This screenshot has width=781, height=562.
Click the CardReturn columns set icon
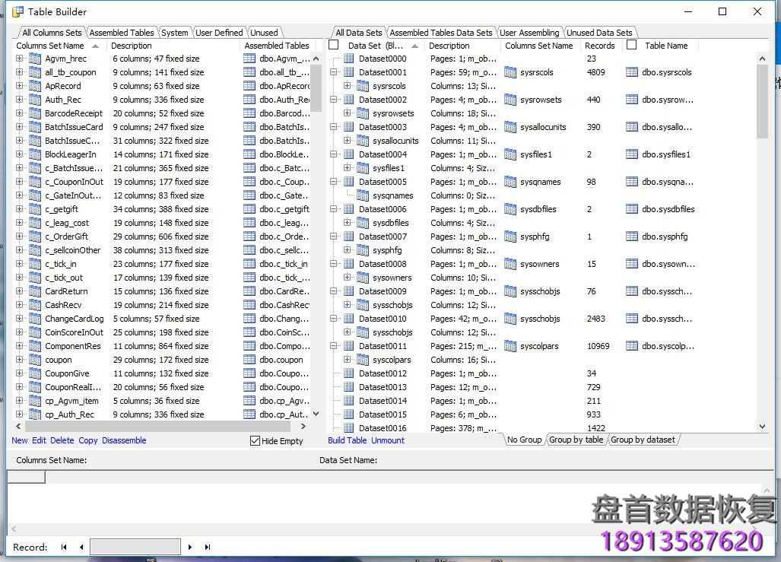click(35, 291)
